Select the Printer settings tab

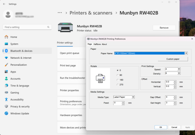click(65, 43)
